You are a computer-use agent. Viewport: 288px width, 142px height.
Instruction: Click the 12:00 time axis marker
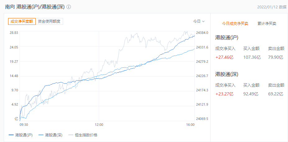[x=99, y=125]
